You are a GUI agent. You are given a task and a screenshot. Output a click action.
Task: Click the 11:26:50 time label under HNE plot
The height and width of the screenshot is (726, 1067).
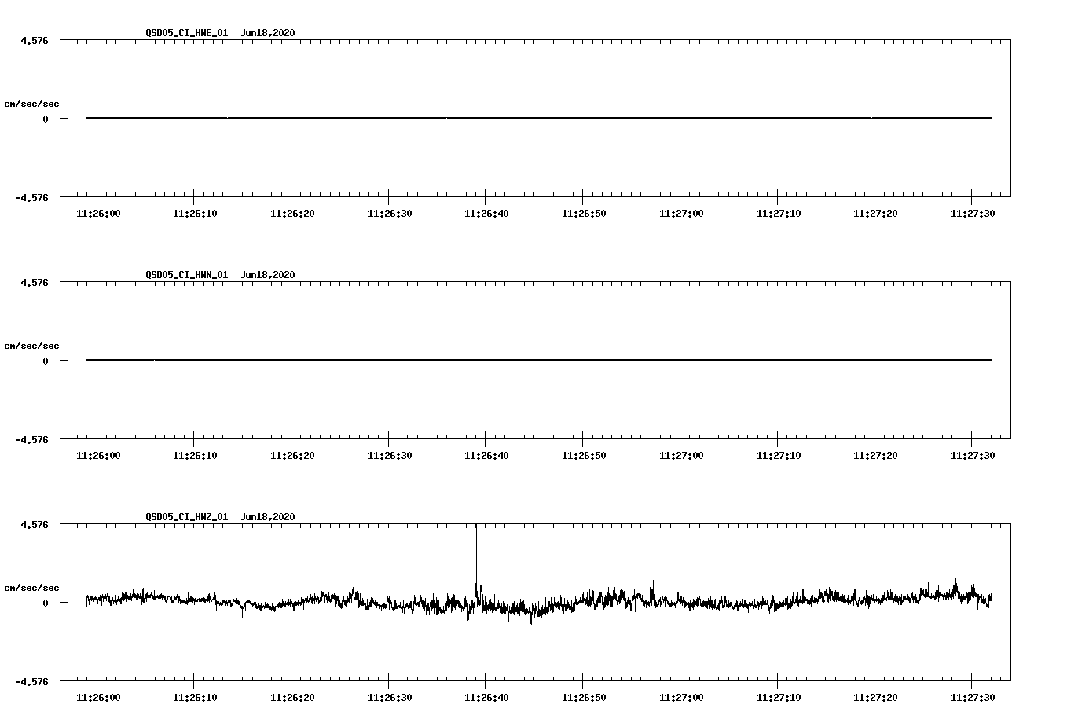tap(584, 213)
